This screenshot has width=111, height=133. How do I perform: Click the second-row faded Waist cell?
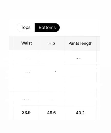coord(26,71)
